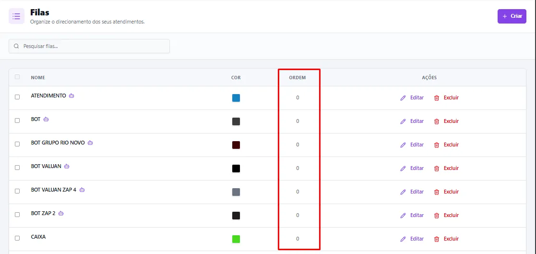
Task: Click the order value 0 in the CAIXA row
Action: pyautogui.click(x=298, y=239)
